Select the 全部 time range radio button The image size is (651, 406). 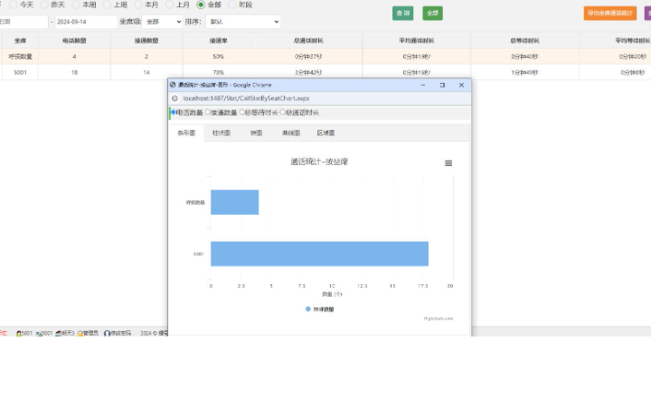coord(201,5)
